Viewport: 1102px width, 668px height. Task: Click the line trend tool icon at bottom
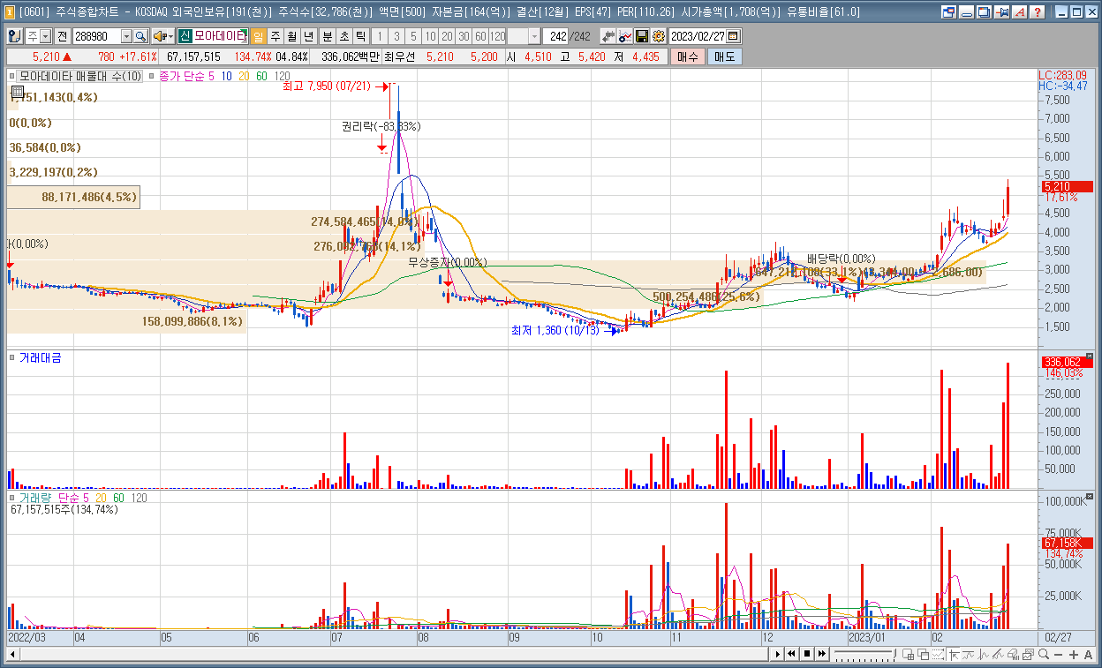click(x=998, y=654)
